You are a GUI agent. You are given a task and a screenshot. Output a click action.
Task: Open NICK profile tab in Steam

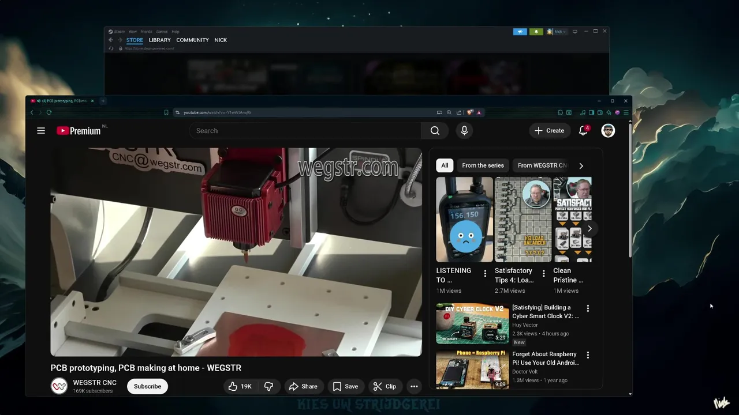[221, 40]
